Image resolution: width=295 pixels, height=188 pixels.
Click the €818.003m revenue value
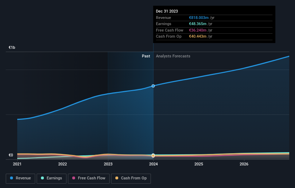click(x=199, y=18)
